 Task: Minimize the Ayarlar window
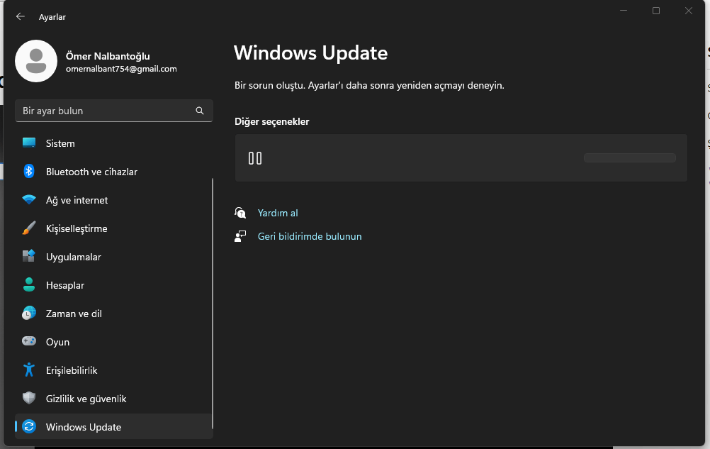coord(624,11)
